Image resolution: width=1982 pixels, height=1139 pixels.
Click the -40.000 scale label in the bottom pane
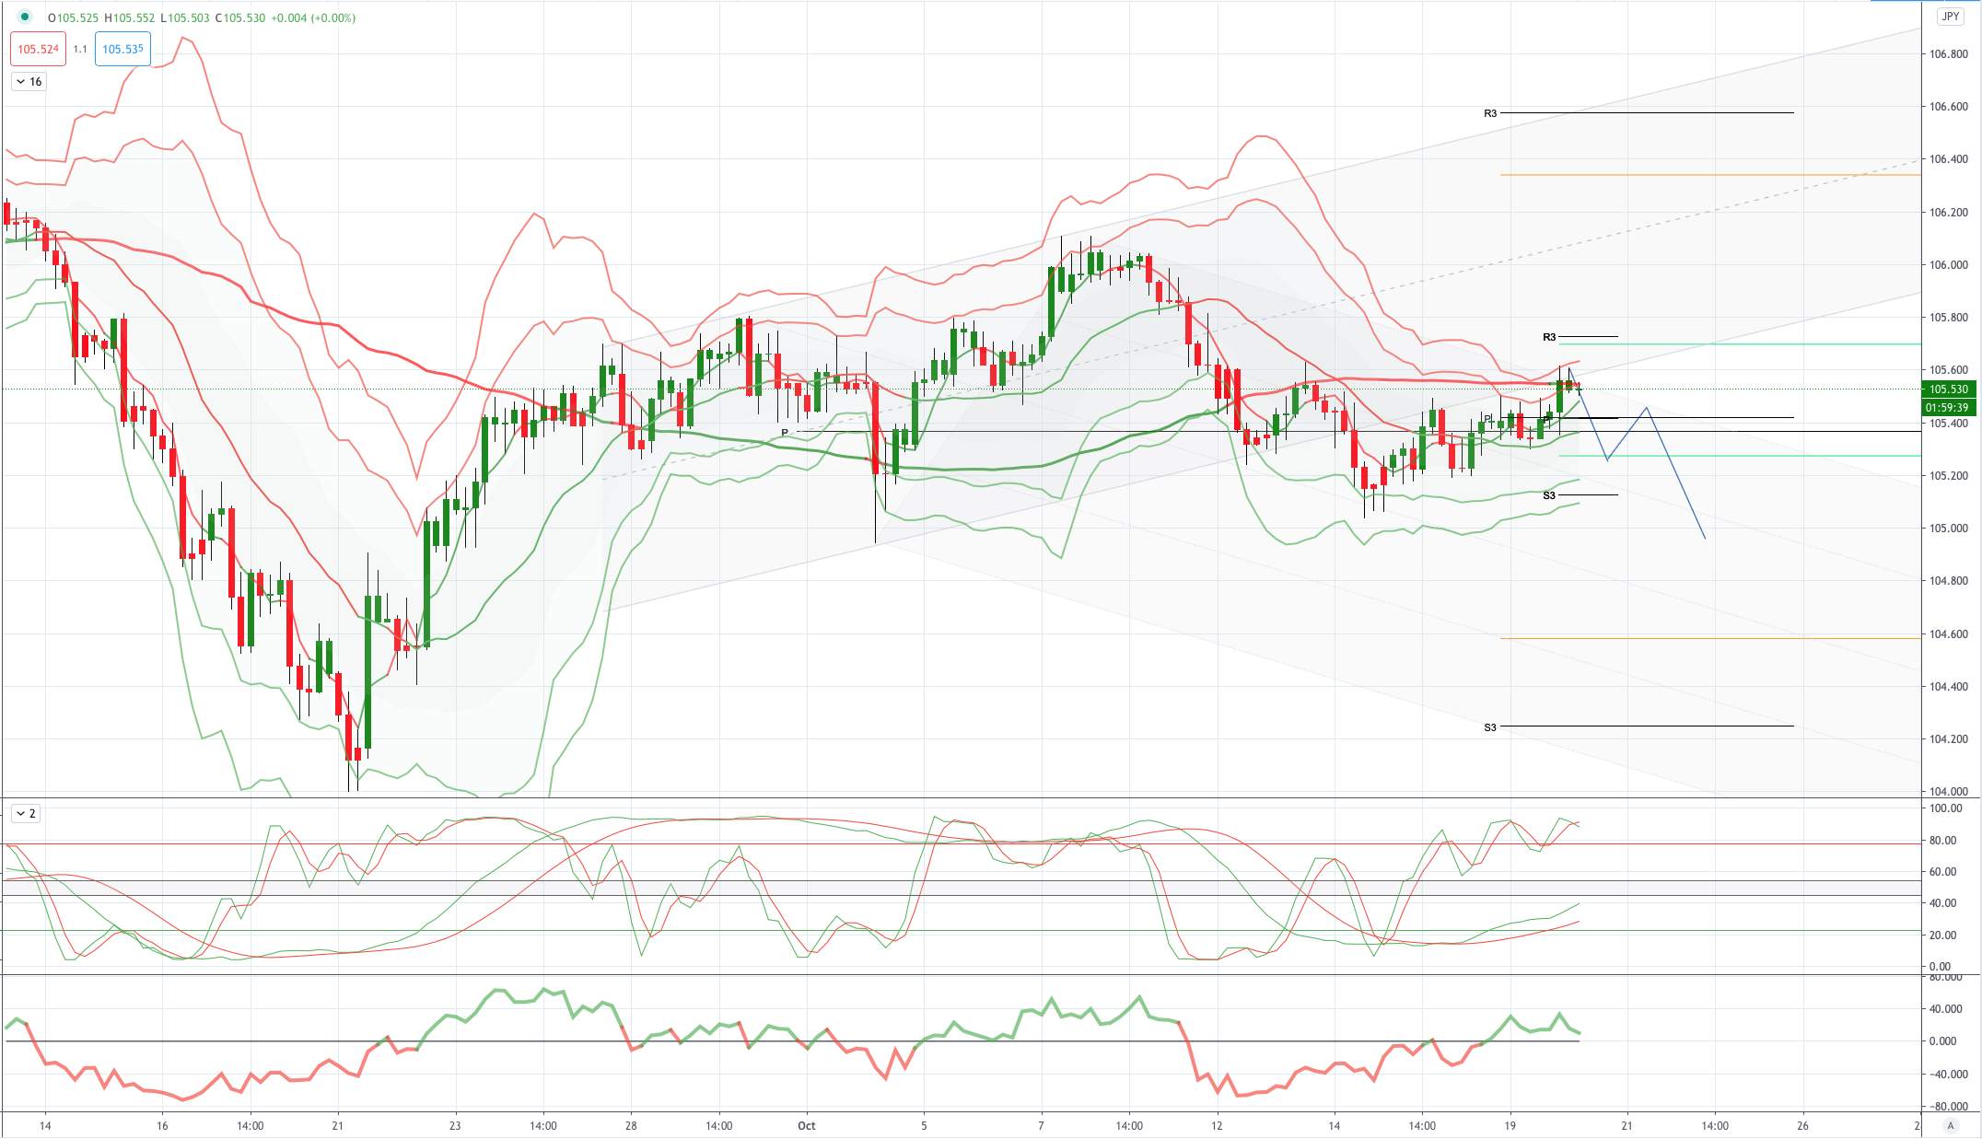(x=1951, y=1075)
